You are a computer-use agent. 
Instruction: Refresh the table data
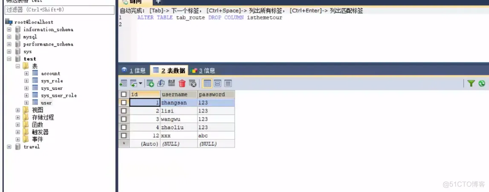pos(482,83)
